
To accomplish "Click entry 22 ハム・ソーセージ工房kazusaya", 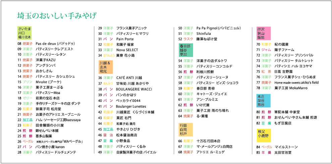I will (x=49, y=120).
